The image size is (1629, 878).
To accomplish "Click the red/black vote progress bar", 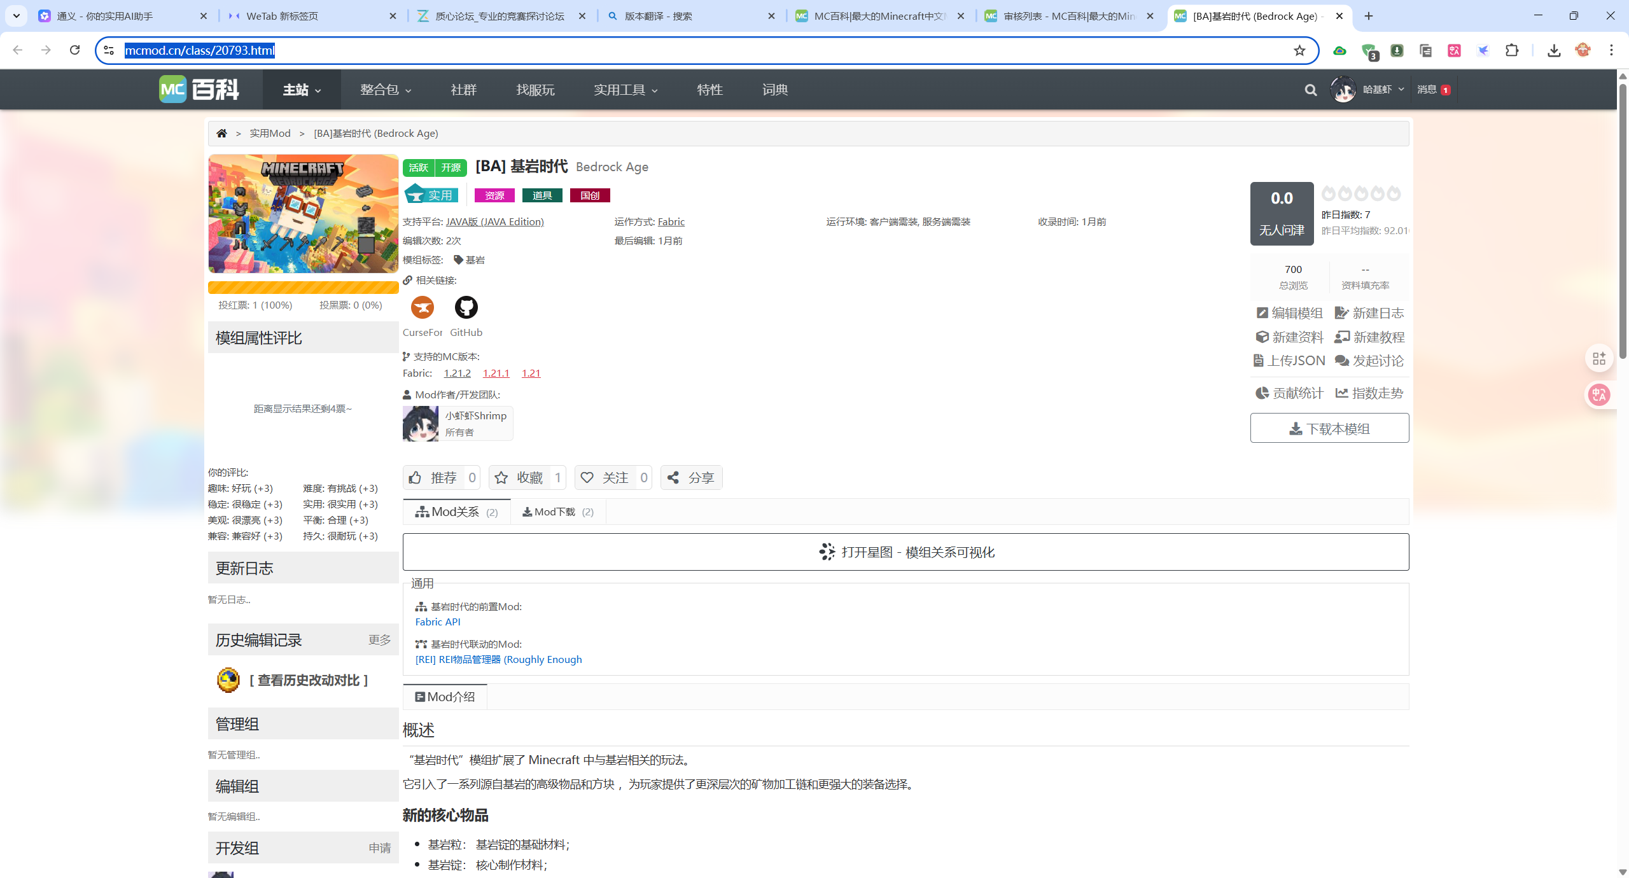I will coord(303,288).
